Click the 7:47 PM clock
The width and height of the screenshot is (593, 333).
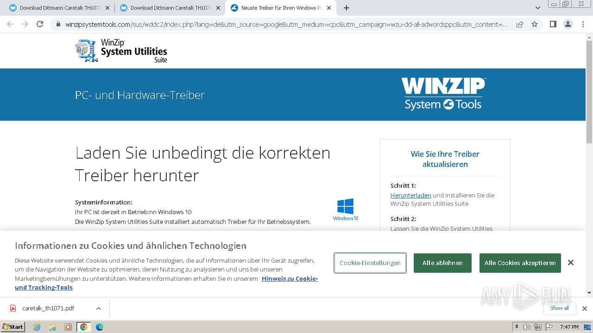pos(569,327)
